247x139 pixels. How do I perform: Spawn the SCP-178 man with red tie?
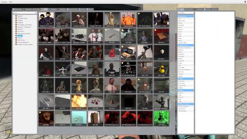[x=112, y=85]
